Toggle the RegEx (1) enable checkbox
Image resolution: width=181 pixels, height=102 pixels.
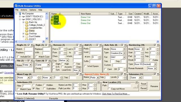29,45
